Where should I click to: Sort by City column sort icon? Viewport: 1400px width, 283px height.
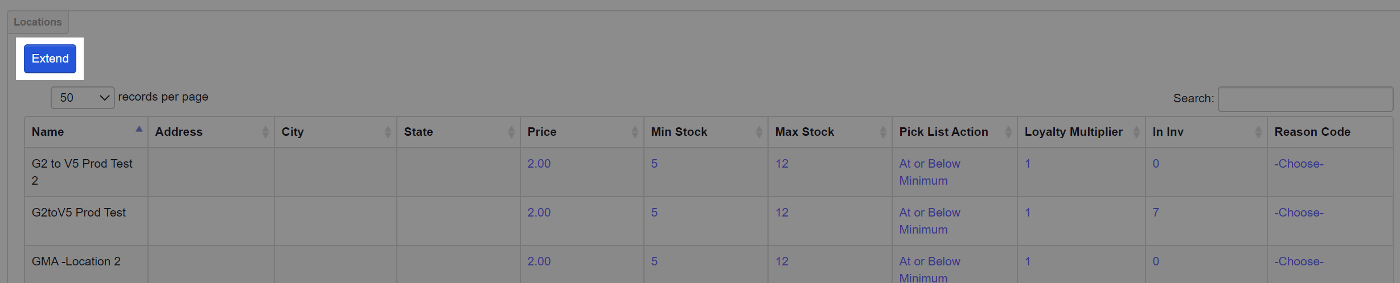click(x=388, y=132)
